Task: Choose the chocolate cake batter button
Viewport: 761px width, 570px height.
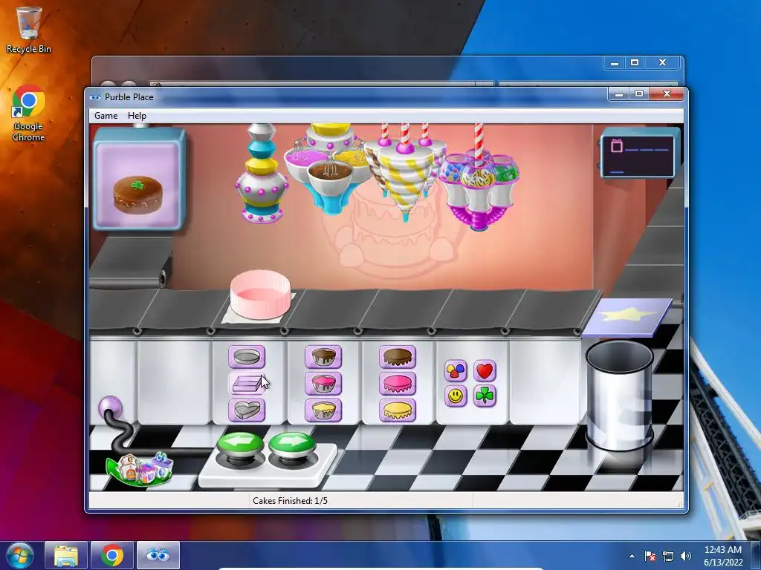Action: (x=323, y=357)
